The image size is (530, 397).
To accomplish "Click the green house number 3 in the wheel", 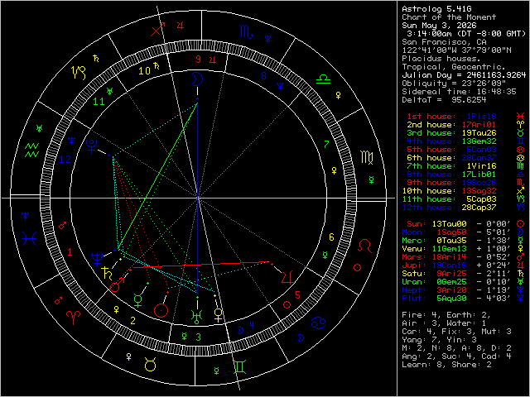I will pyautogui.click(x=199, y=337).
